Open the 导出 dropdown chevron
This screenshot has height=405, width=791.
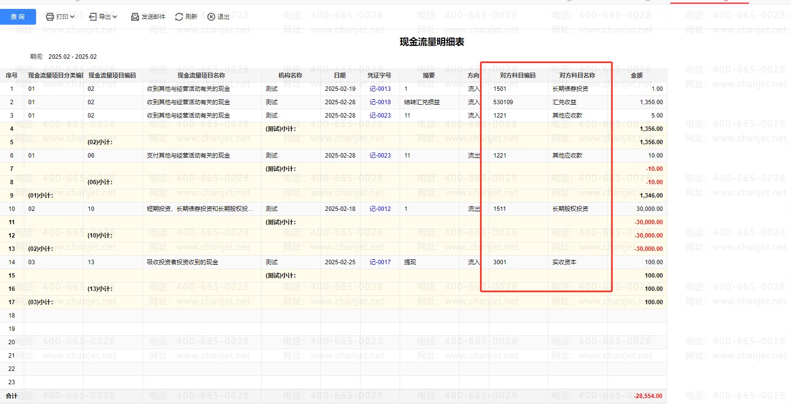click(115, 17)
